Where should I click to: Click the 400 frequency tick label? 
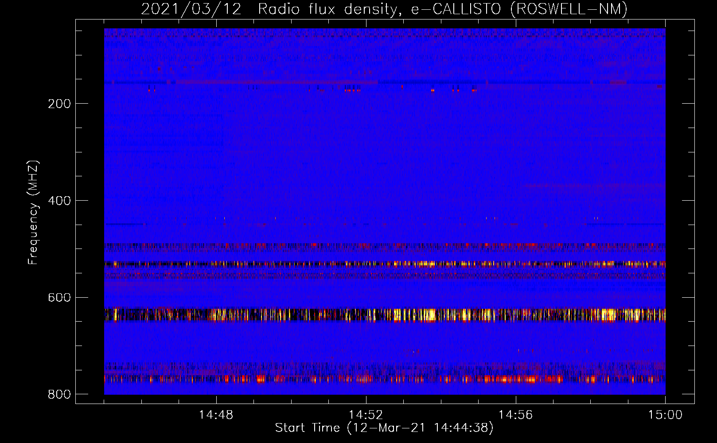(x=59, y=201)
